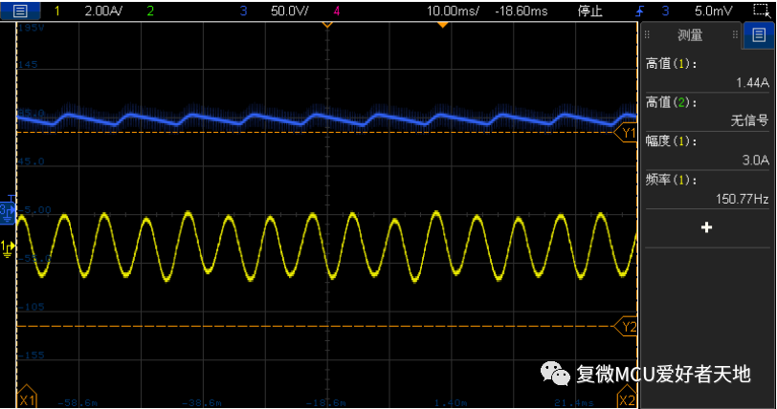This screenshot has width=777, height=409.
Task: Click the orange trigger position marker at top
Action: (442, 24)
